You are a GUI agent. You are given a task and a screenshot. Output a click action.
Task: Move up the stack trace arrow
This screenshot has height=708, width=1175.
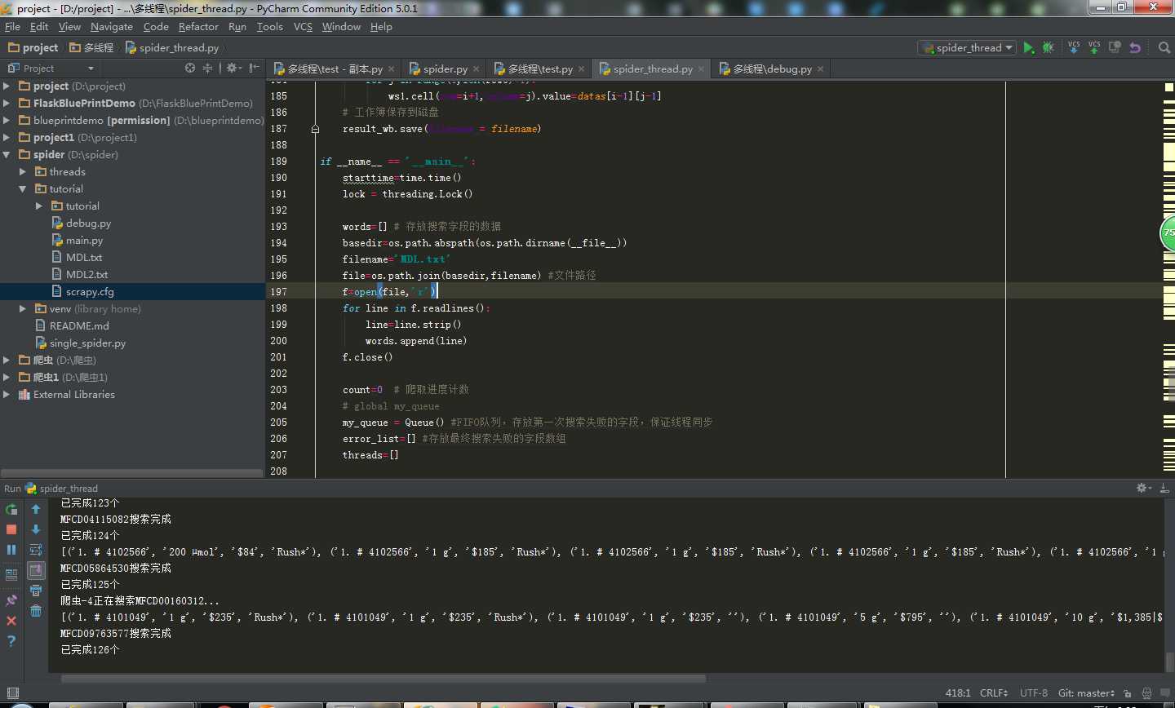pyautogui.click(x=36, y=510)
